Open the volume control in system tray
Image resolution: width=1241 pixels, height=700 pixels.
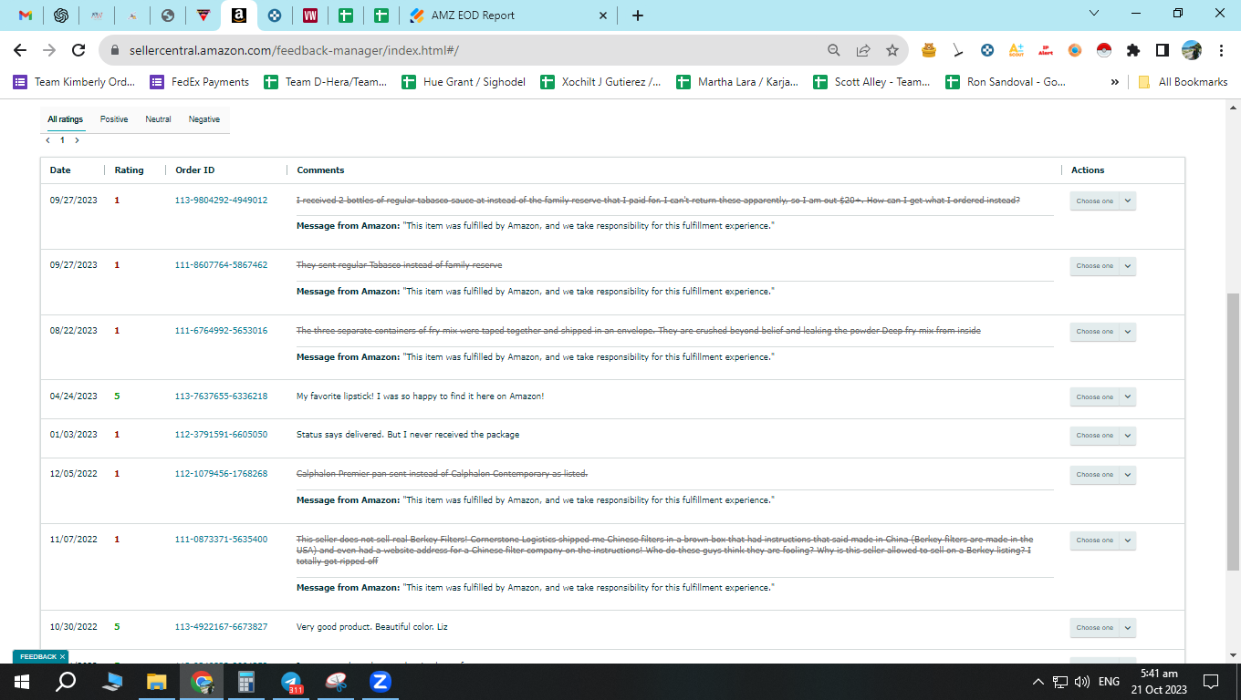coord(1082,682)
